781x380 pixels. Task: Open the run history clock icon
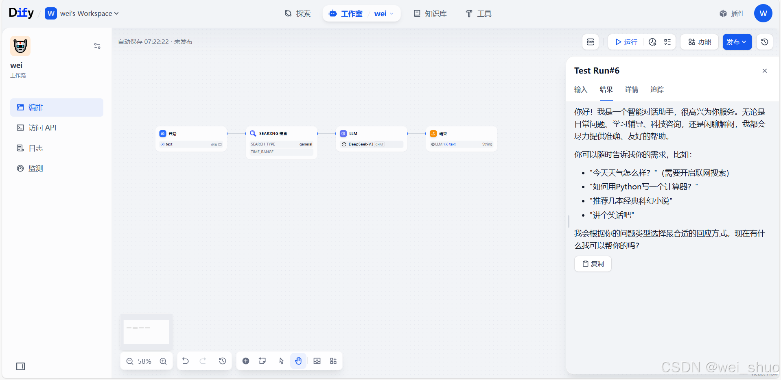tap(652, 42)
